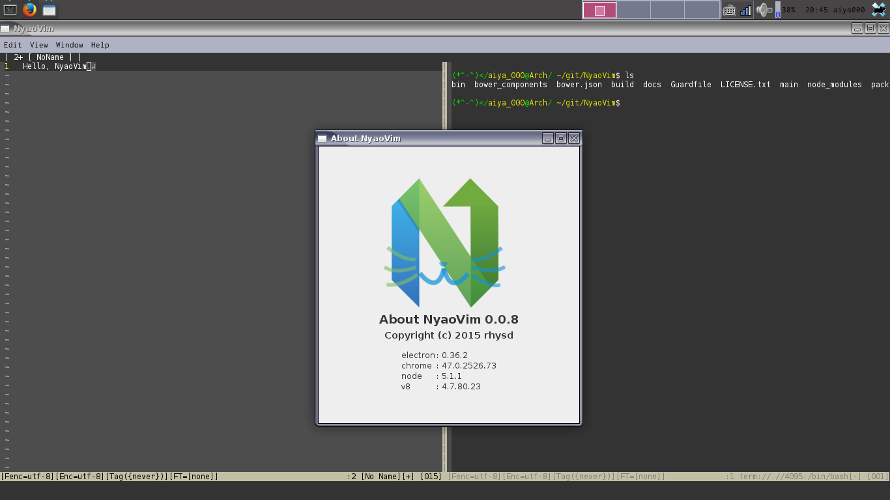The width and height of the screenshot is (890, 500).
Task: Click the aiya000 username in the panel
Action: pos(849,10)
